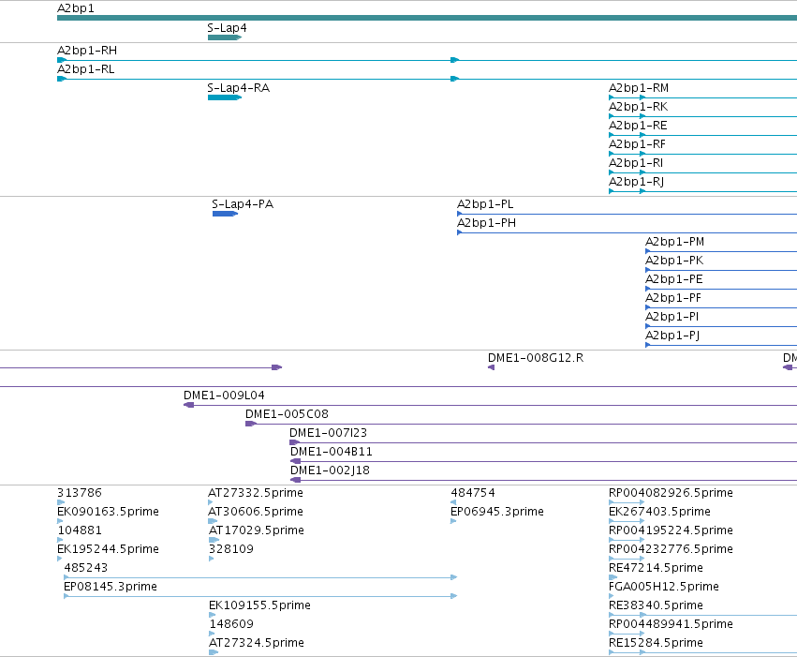
Task: Select the DME1-007I23 clone label
Action: [328, 433]
